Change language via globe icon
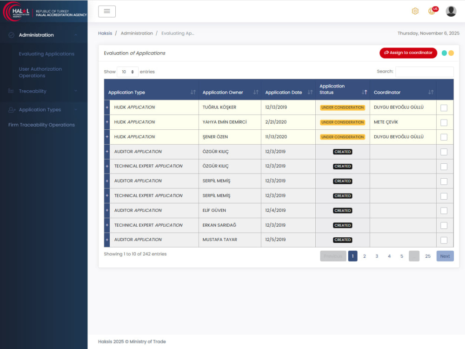Viewport: 465px width, 349px height. (432, 11)
